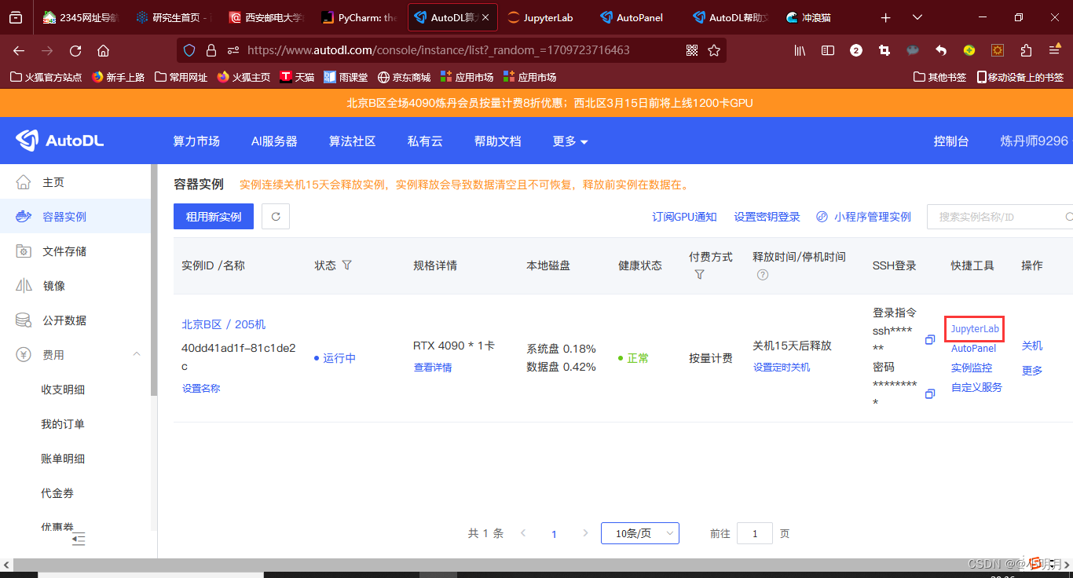Screen dimensions: 1073x578
Task: Expand the 更多 menu in header
Action: (x=570, y=141)
